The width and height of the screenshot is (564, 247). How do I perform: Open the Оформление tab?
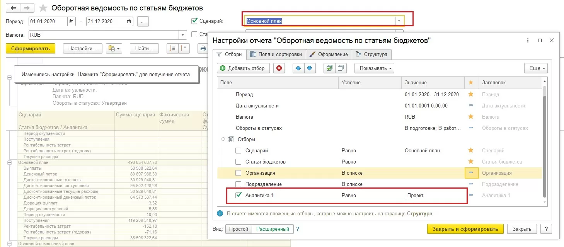[329, 54]
